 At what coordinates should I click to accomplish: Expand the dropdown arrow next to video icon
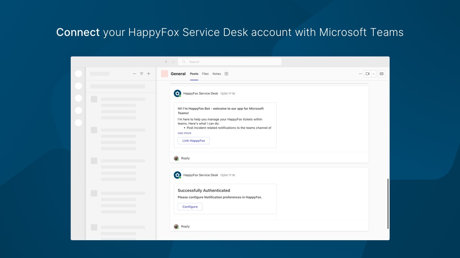[373, 74]
